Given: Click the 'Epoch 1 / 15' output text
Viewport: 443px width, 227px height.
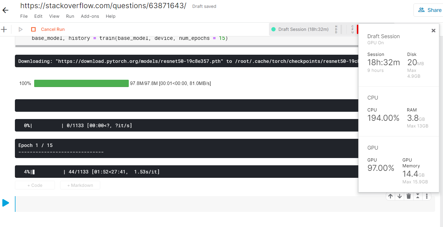Looking at the screenshot, I should pos(35,145).
